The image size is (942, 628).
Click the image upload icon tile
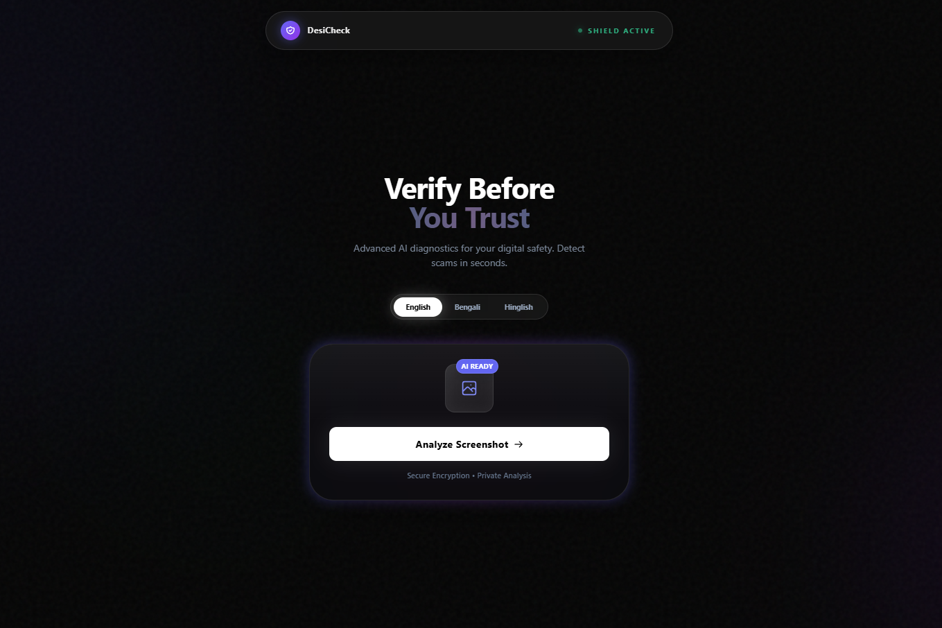pos(469,388)
